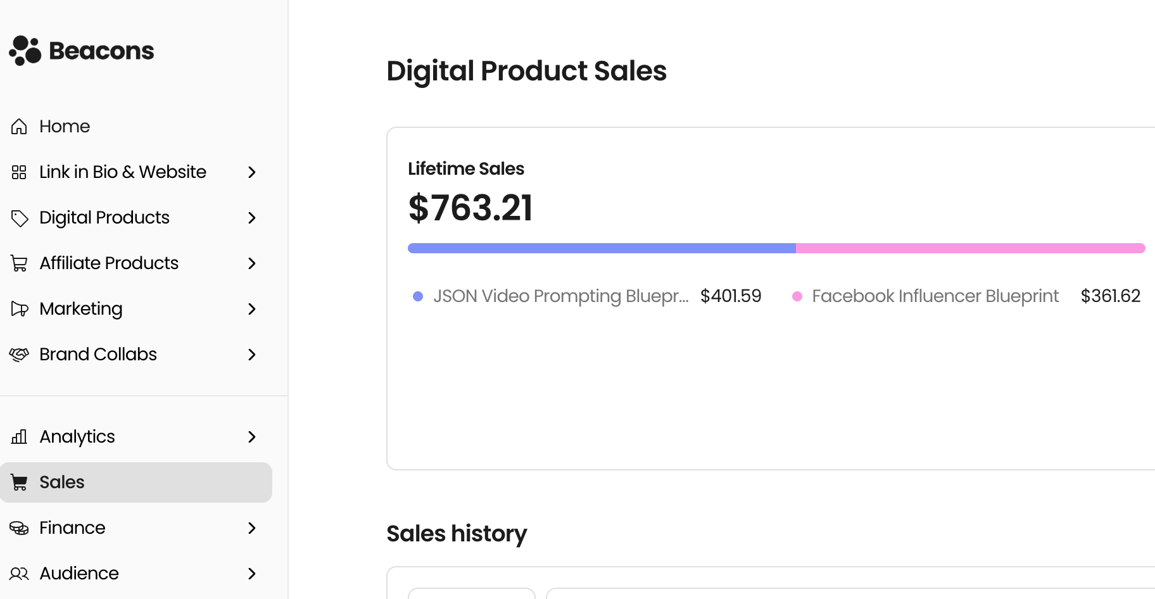Expand the Link in Bio & Website chevron
This screenshot has width=1155, height=599.
point(252,172)
